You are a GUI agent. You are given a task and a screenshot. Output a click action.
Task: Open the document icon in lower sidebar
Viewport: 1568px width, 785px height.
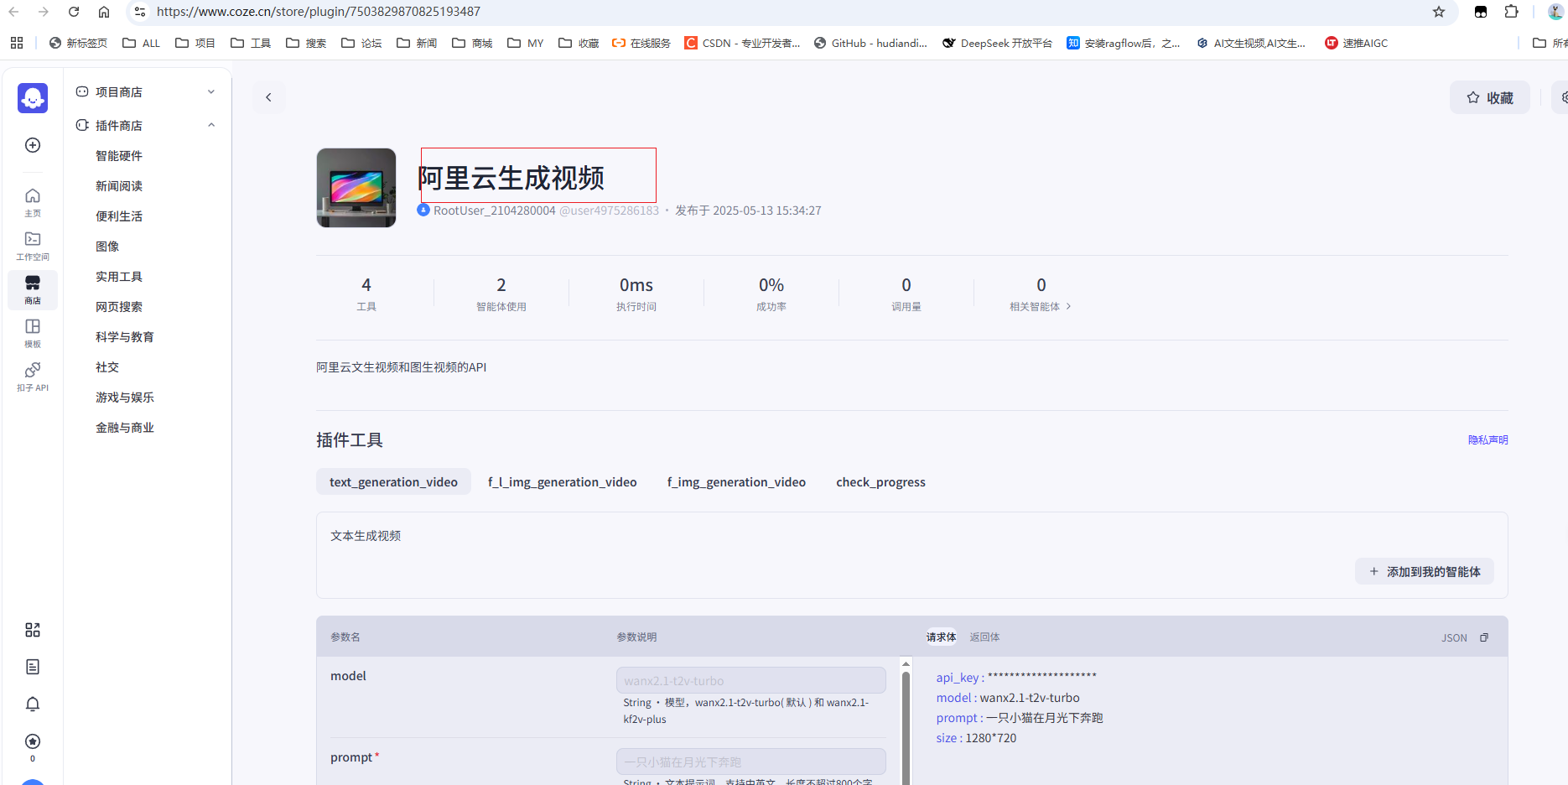[x=33, y=667]
